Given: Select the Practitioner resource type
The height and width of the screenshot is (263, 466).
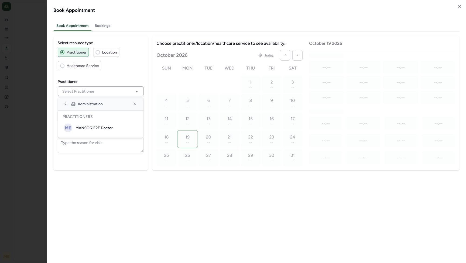Looking at the screenshot, I should coord(73,52).
